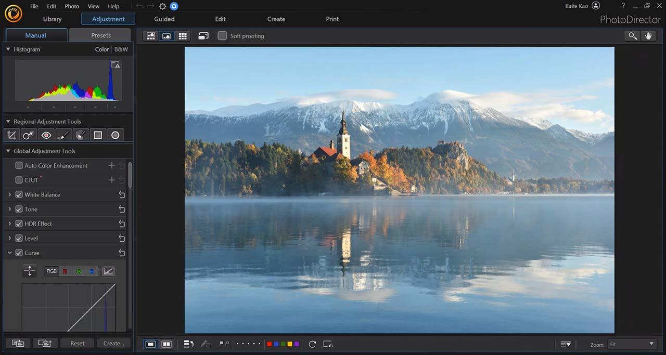This screenshot has height=355, width=666.
Task: Uncheck the HDR Effect checkbox
Action: click(19, 223)
